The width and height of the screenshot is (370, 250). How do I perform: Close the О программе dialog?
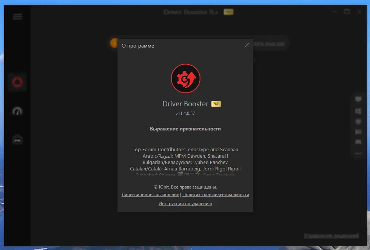[x=247, y=45]
